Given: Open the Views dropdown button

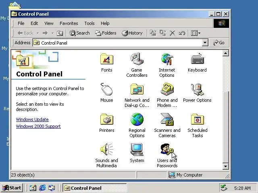Looking at the screenshot, I should 196,33.
